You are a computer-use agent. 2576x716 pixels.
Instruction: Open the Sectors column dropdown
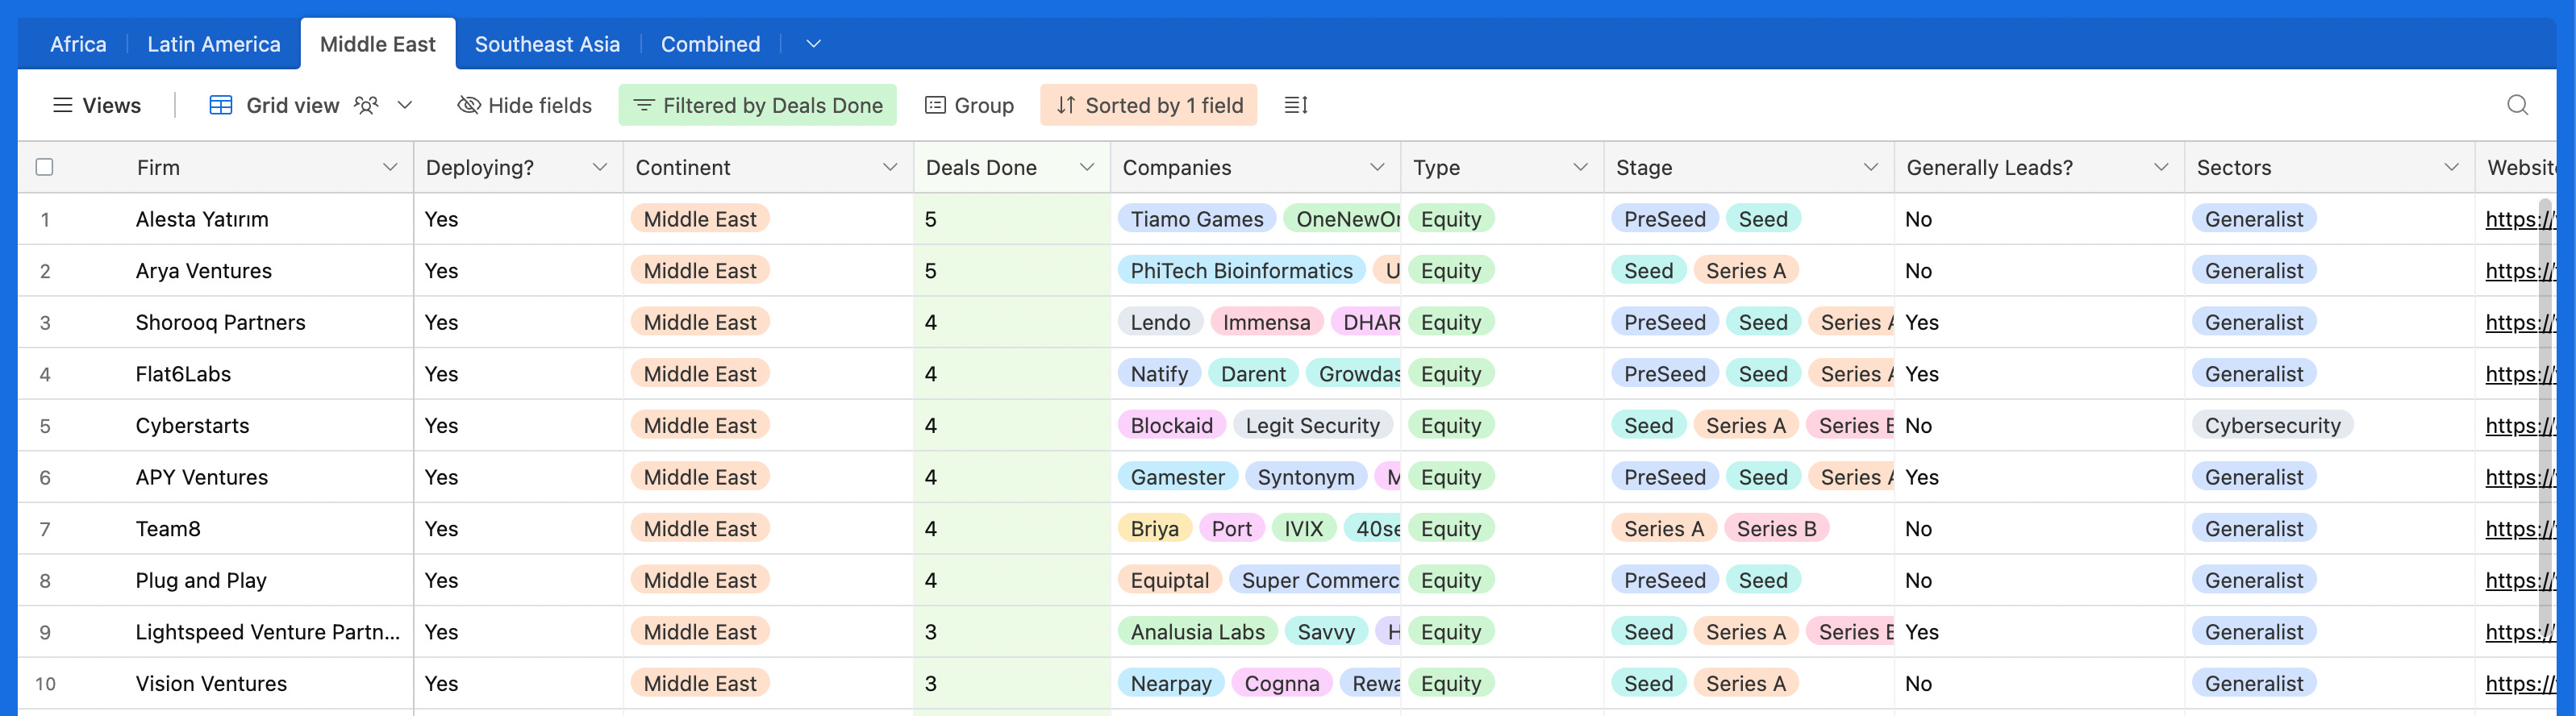[x=2451, y=167]
